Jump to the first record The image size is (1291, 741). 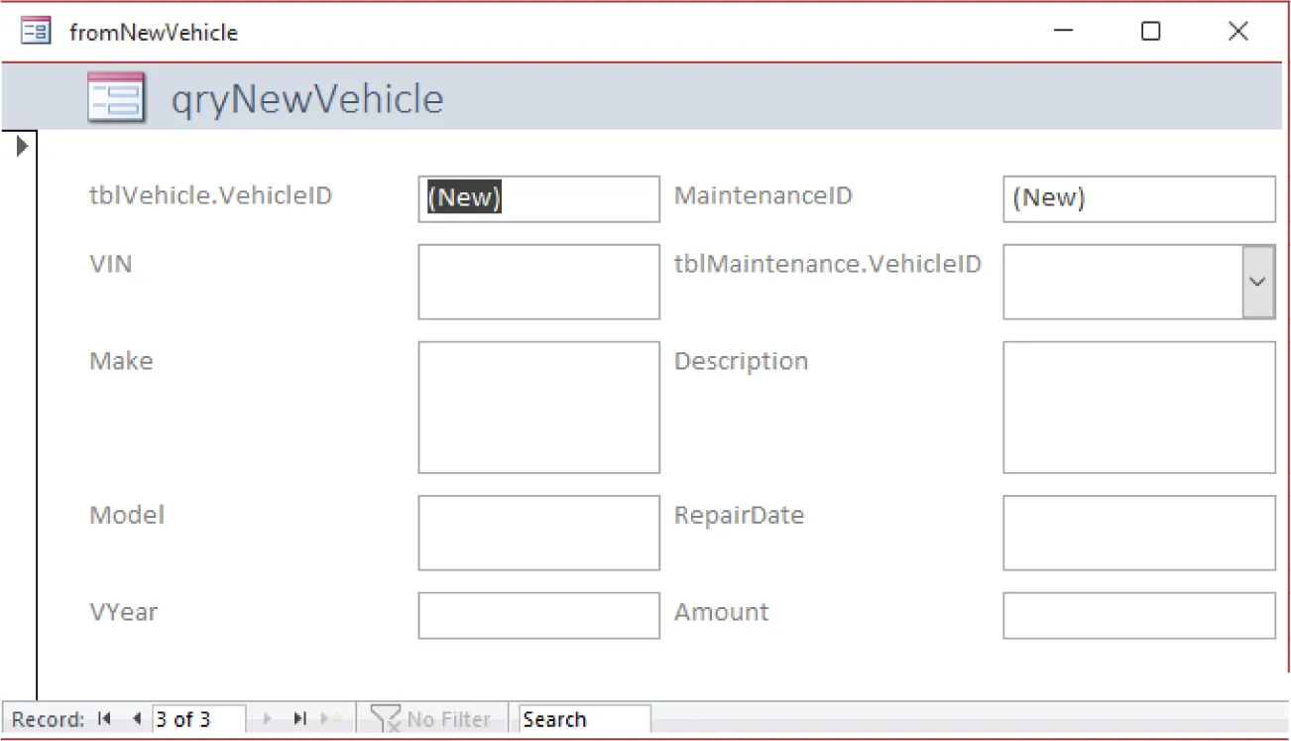tap(104, 718)
